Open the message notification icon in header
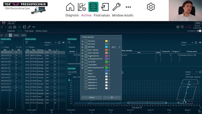Screen dimensions: 202x114 [182, 27]
